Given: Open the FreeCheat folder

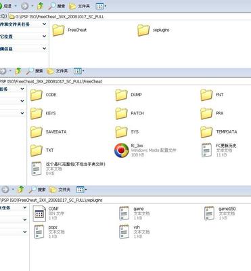Looking at the screenshot, I should 69,30.
